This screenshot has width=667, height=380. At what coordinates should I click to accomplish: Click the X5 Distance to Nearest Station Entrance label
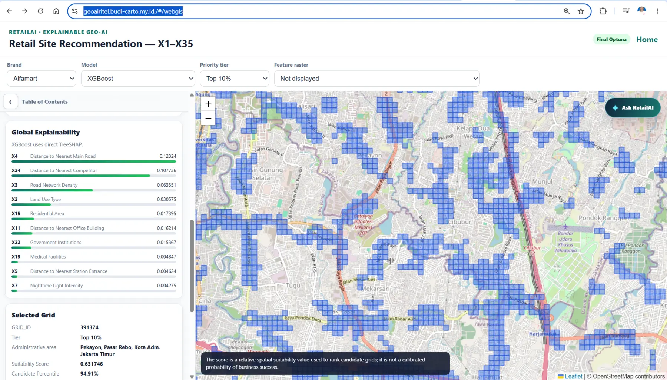click(x=69, y=271)
